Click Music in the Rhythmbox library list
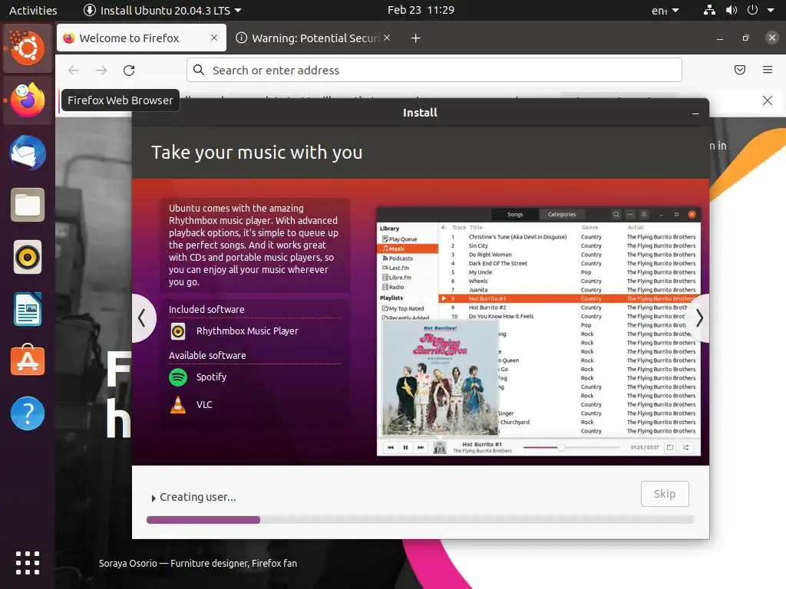Viewport: 786px width, 589px height. point(408,248)
